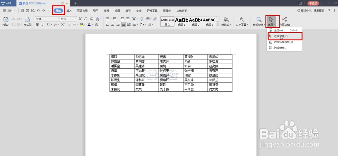Open the paragraph shading fill color
This screenshot has width=338, height=156.
coord(142,25)
